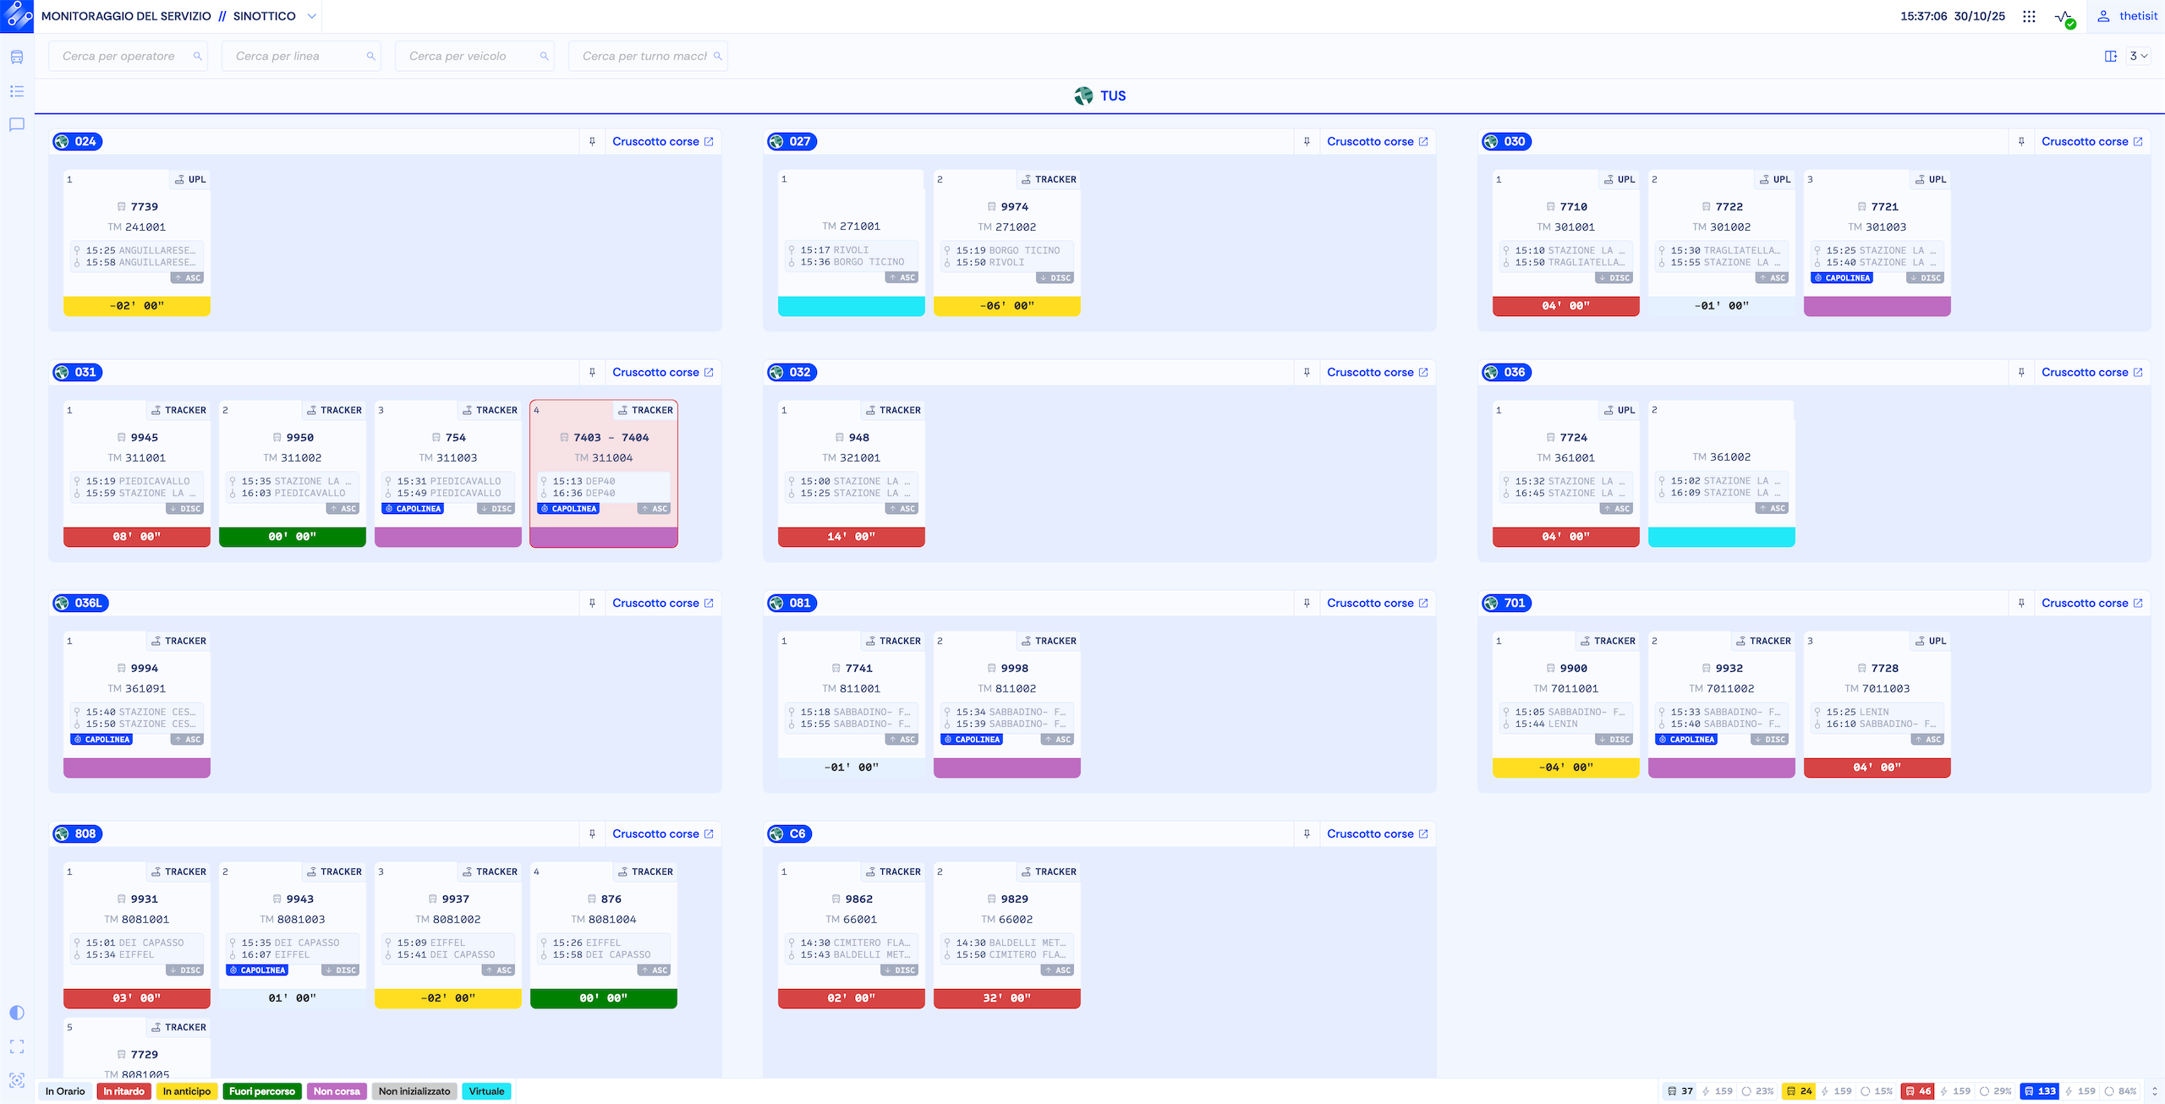Image resolution: width=2165 pixels, height=1104 pixels.
Task: Expand the bottom status bar stepper arrows
Action: [2154, 1091]
